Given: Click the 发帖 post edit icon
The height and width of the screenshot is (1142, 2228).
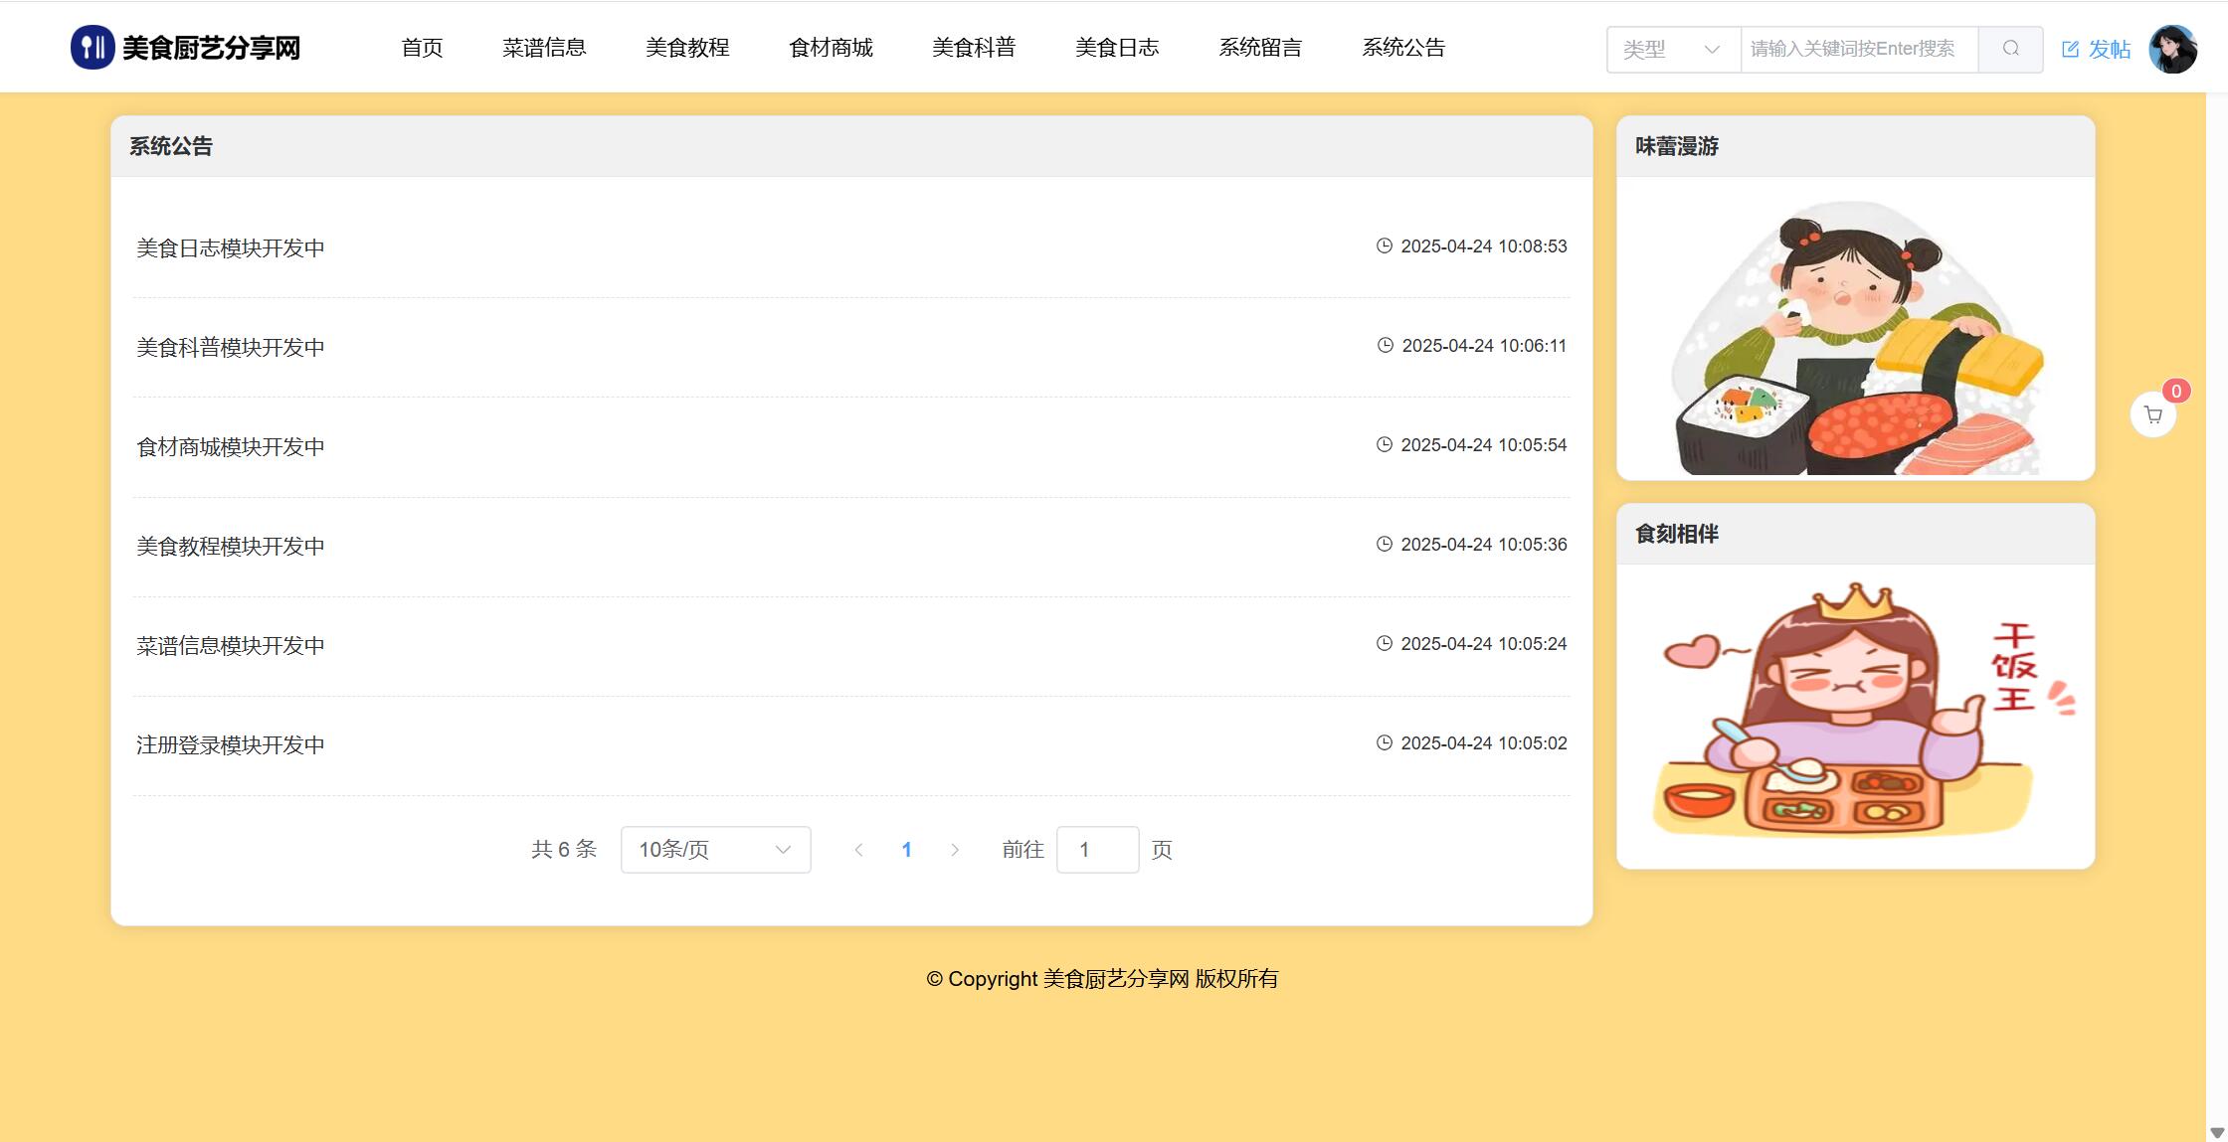Looking at the screenshot, I should (2071, 49).
